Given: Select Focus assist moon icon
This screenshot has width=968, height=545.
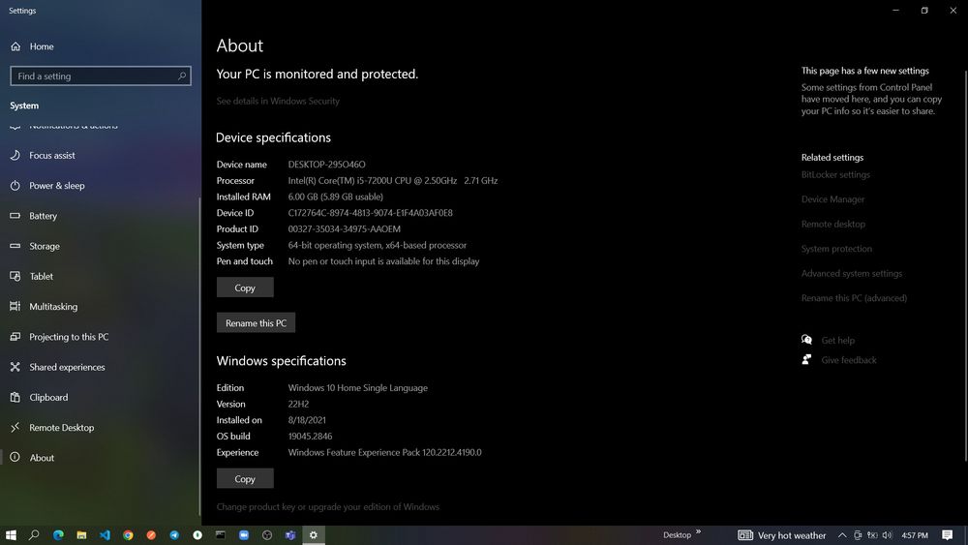Looking at the screenshot, I should click(x=15, y=155).
